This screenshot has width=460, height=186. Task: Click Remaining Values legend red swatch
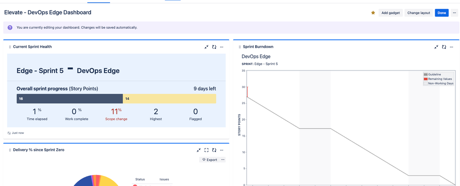(x=425, y=79)
